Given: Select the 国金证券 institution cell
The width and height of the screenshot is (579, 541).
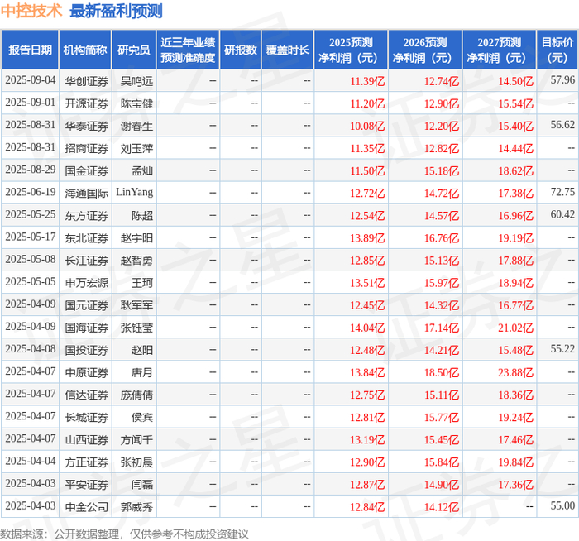Looking at the screenshot, I should (x=86, y=171).
